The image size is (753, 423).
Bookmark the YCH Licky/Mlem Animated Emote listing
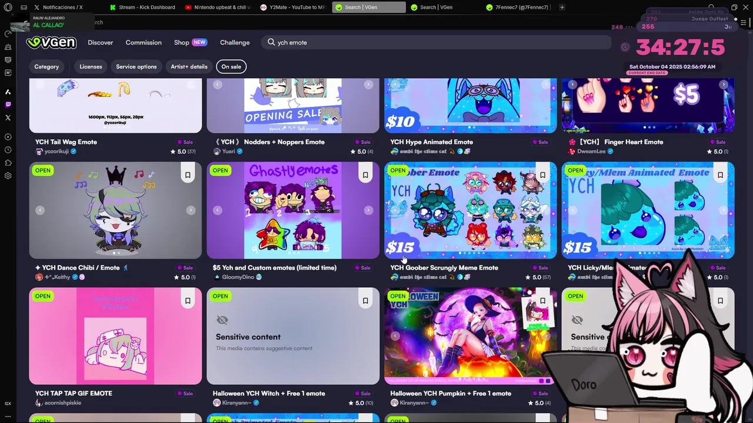click(x=721, y=175)
